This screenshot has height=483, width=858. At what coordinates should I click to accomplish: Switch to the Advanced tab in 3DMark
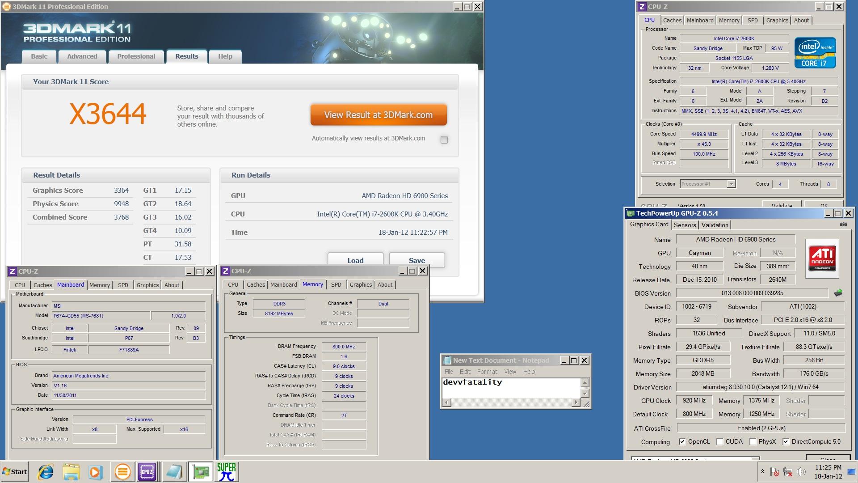(82, 56)
